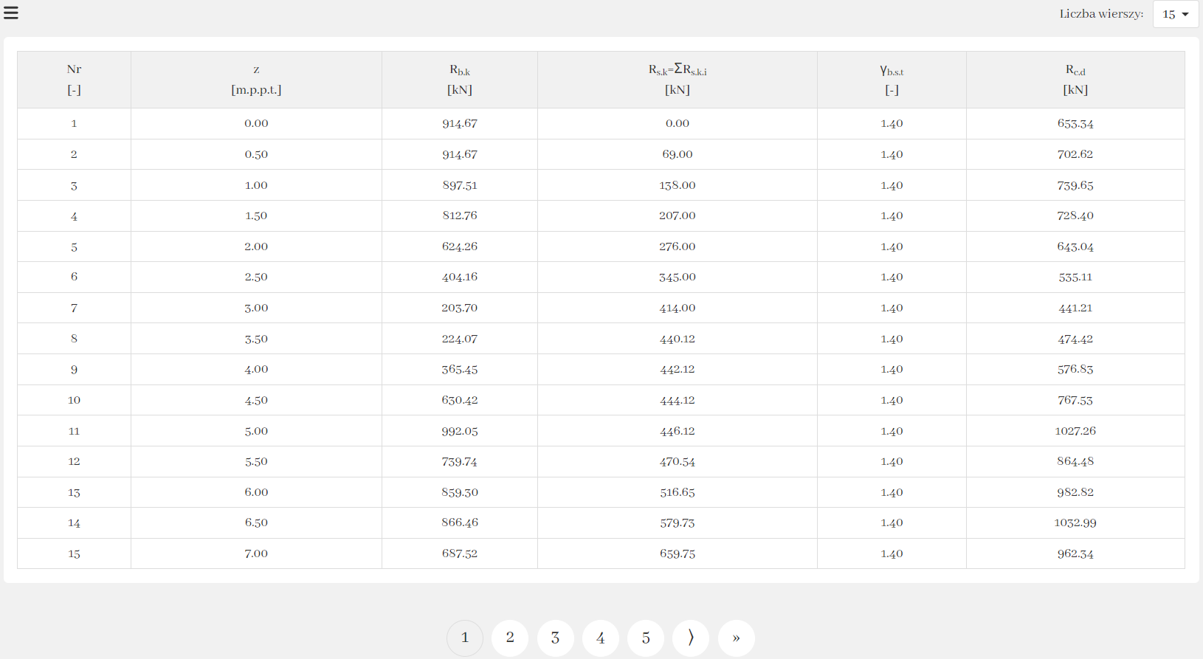
Task: Jump to last page double arrow
Action: [736, 638]
